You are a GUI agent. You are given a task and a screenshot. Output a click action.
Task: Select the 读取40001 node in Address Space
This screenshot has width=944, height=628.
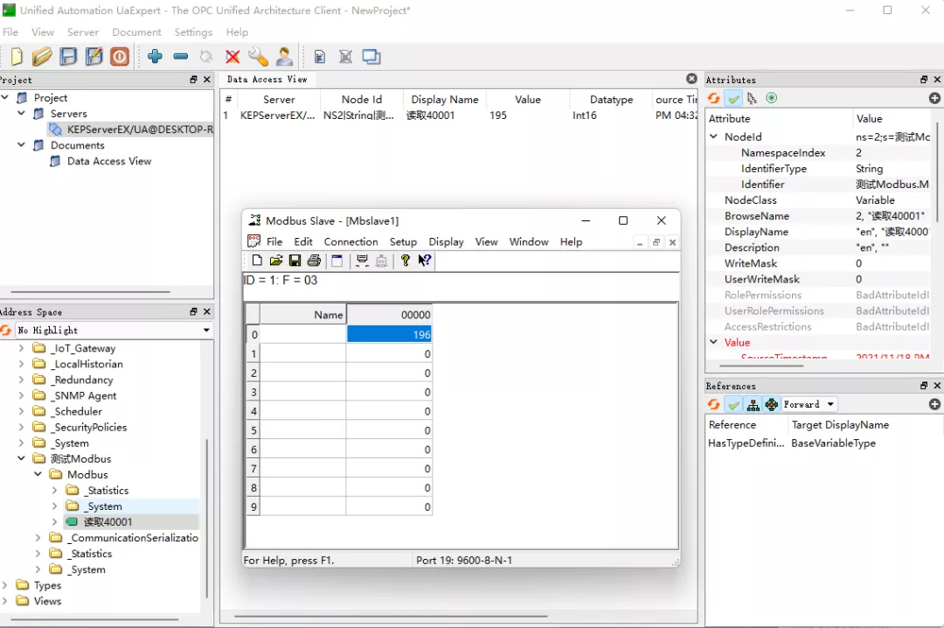[108, 522]
